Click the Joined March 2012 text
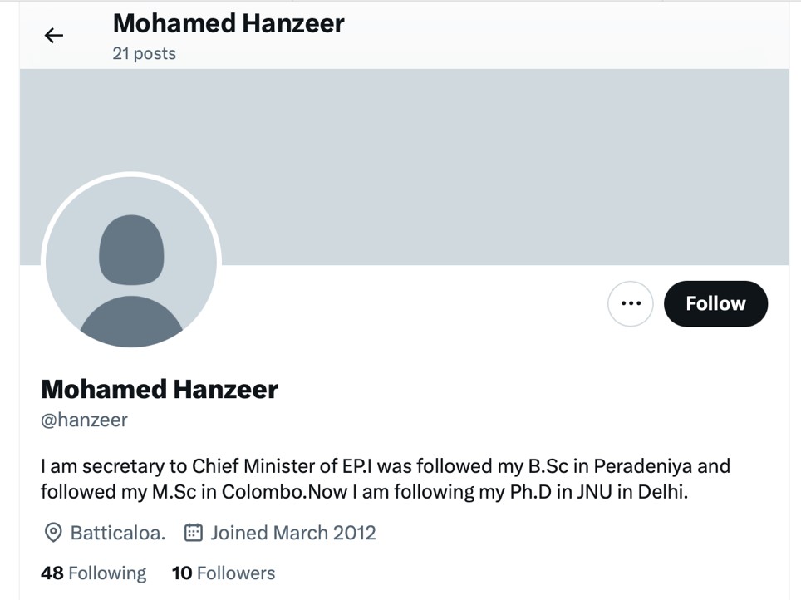 [292, 533]
